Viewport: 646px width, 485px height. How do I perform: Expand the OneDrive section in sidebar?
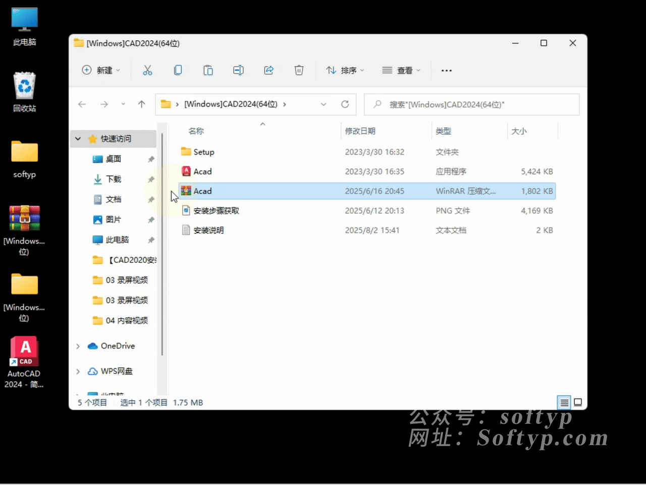78,346
